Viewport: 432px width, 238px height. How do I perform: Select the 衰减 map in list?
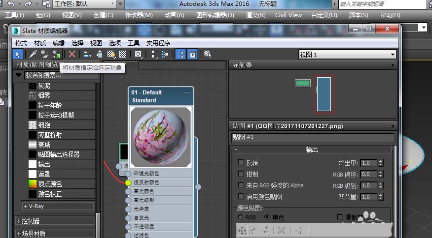coord(61,145)
